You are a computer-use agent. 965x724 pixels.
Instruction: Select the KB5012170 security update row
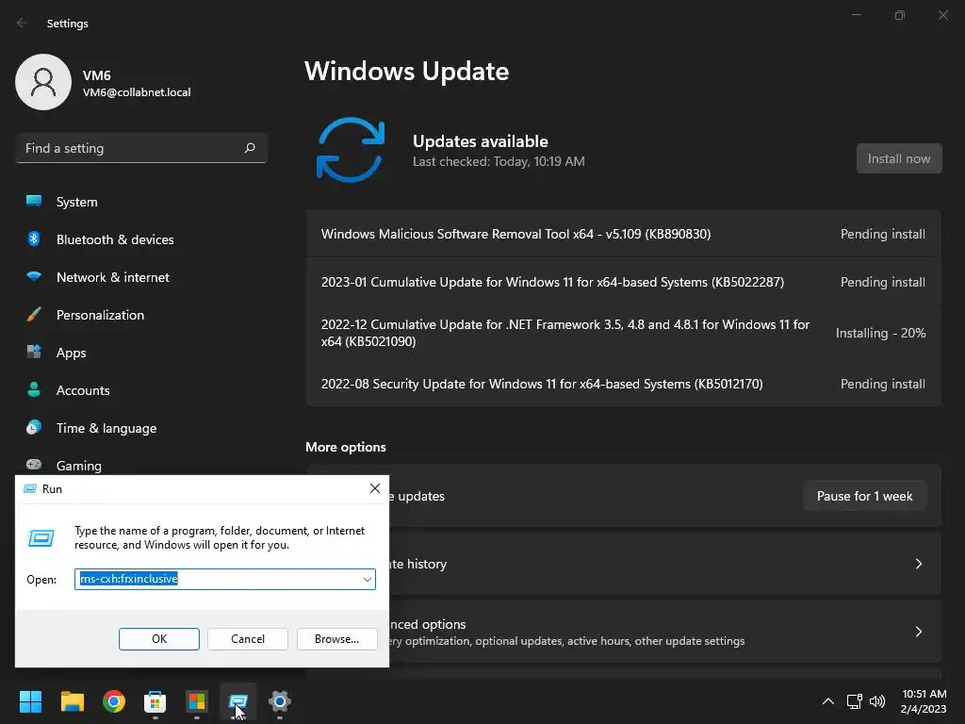pyautogui.click(x=624, y=384)
